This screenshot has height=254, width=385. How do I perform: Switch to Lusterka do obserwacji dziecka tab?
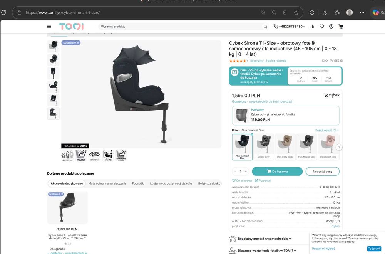click(x=171, y=183)
